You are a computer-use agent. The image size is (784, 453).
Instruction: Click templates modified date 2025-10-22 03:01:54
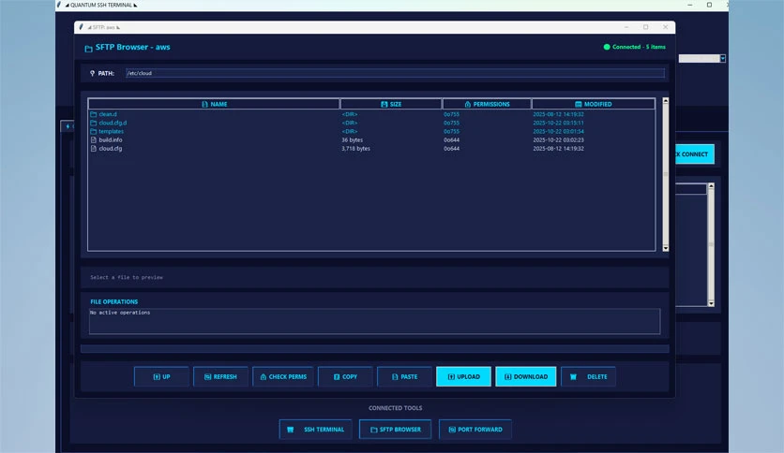tap(558, 131)
